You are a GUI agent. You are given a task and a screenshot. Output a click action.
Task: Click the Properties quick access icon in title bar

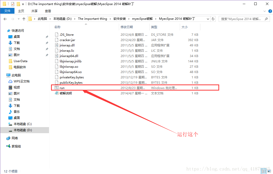tap(12, 4)
